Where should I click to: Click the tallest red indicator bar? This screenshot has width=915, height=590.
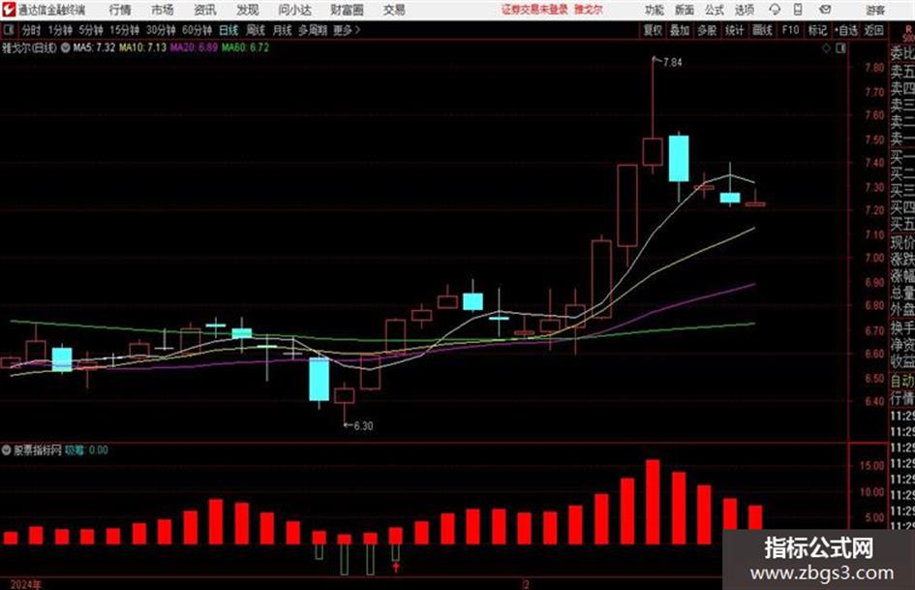click(x=653, y=502)
